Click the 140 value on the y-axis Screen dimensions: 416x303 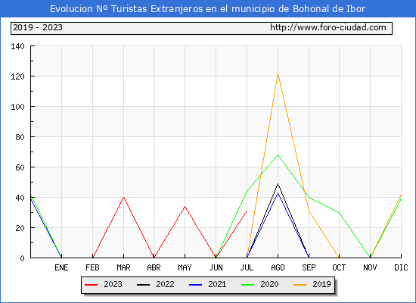click(x=17, y=46)
